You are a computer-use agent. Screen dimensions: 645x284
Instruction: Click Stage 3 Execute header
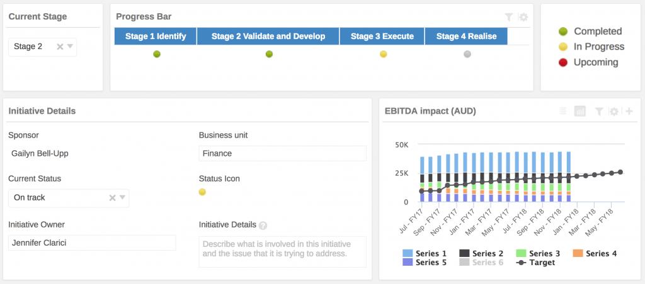coord(382,36)
